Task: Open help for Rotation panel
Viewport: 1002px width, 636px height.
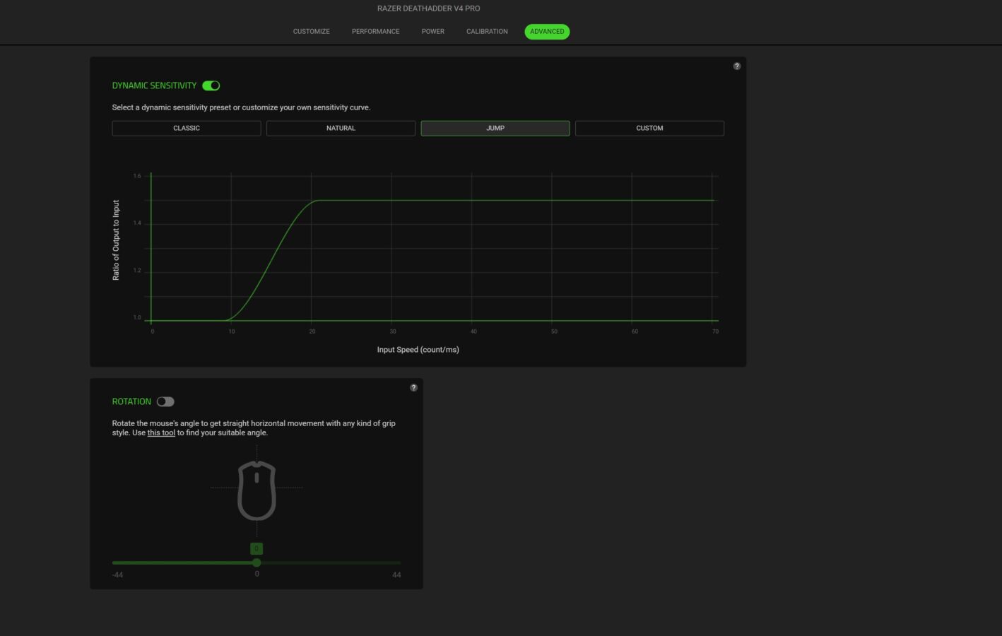Action: [x=413, y=387]
